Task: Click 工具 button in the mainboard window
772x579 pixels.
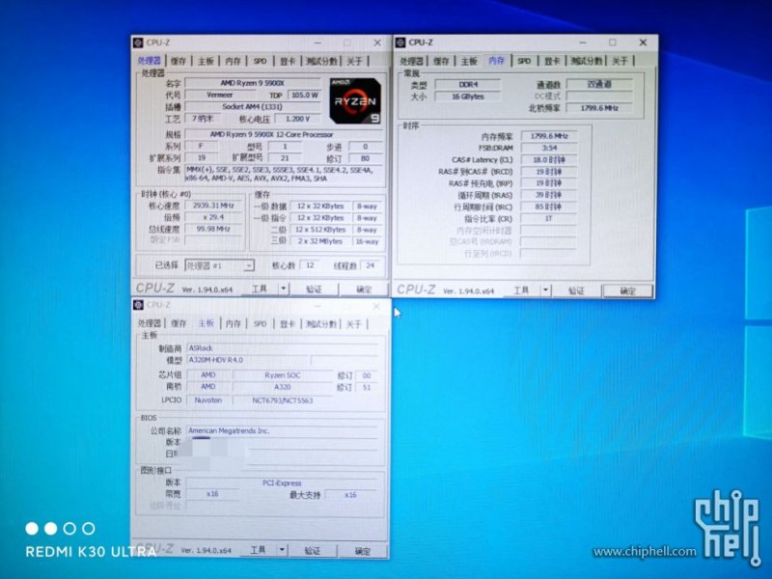Action: point(258,551)
